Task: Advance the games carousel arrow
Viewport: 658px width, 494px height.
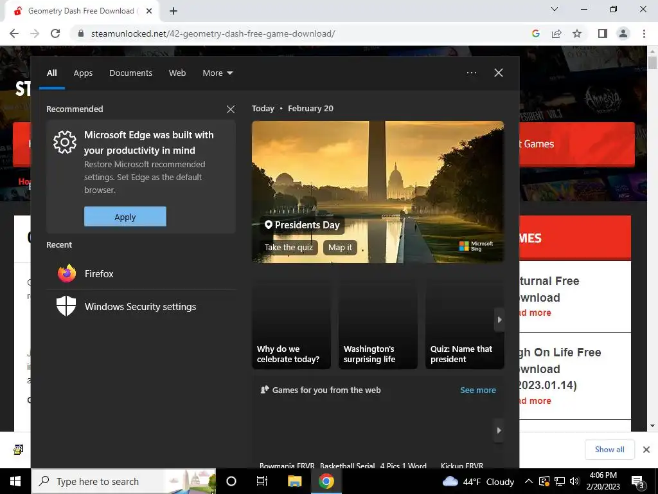Action: (x=499, y=430)
